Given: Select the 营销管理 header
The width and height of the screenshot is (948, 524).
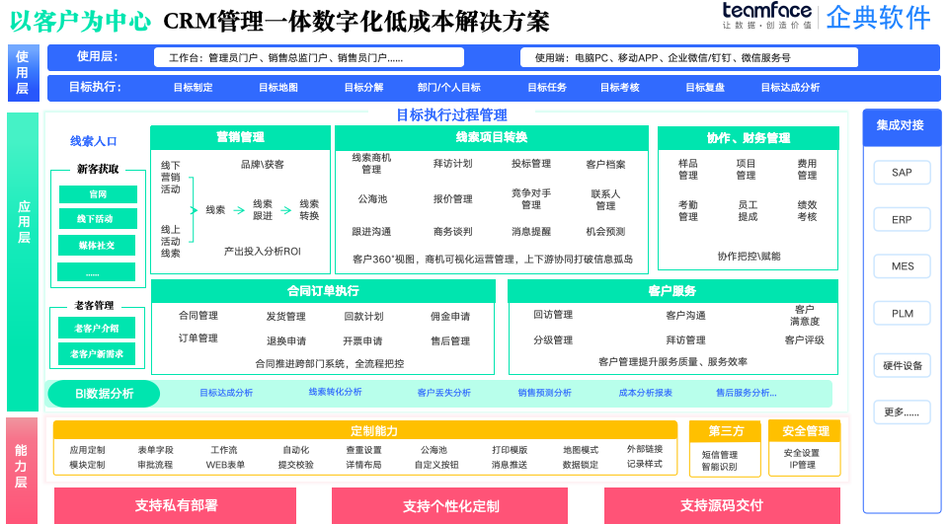Looking at the screenshot, I should point(240,138).
